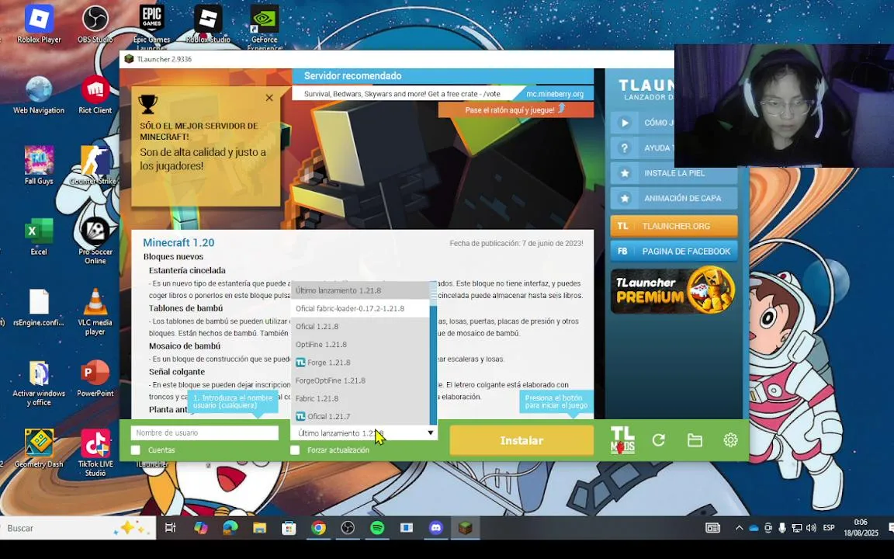The width and height of the screenshot is (894, 559).
Task: Click the TLauncher taskbar icon
Action: (466, 528)
